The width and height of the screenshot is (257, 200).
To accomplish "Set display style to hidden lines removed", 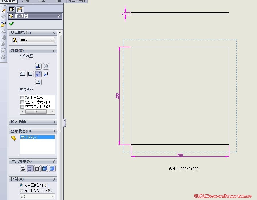I will click(x=38, y=168).
